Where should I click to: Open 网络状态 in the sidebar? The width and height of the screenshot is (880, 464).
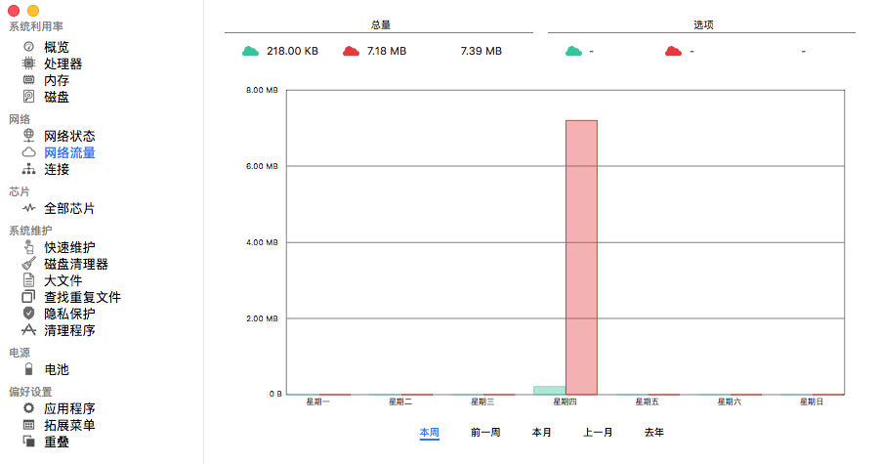click(x=69, y=136)
